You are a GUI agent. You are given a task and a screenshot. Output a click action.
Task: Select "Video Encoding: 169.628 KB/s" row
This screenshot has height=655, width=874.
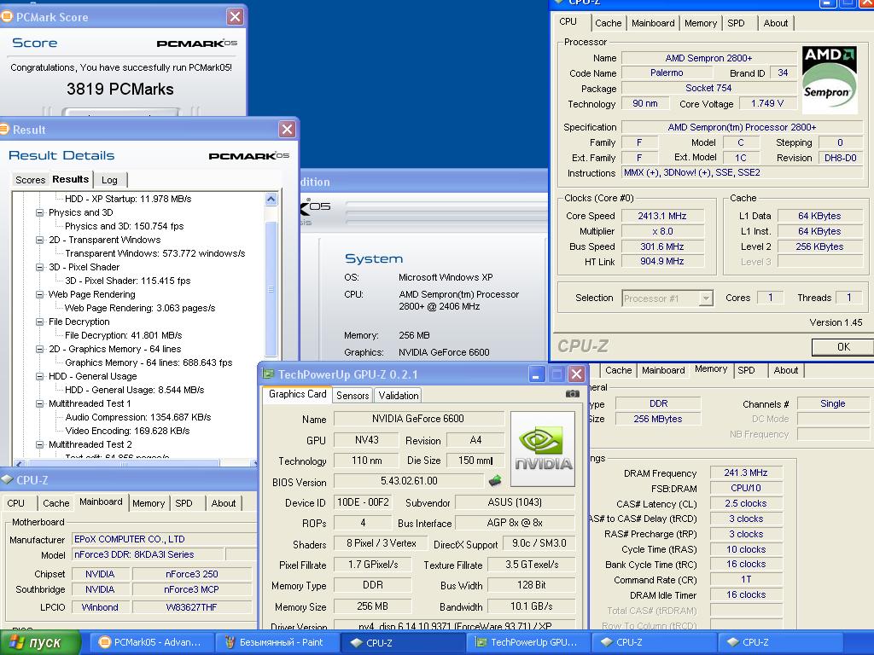pyautogui.click(x=128, y=431)
